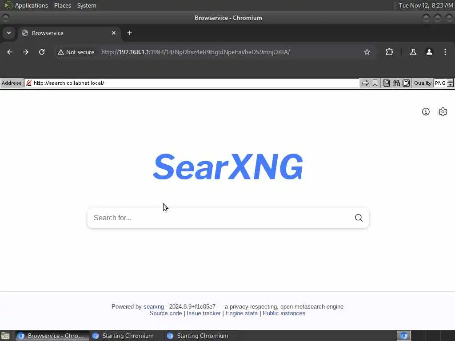Open the Applications menu
The height and width of the screenshot is (341, 455).
click(32, 5)
